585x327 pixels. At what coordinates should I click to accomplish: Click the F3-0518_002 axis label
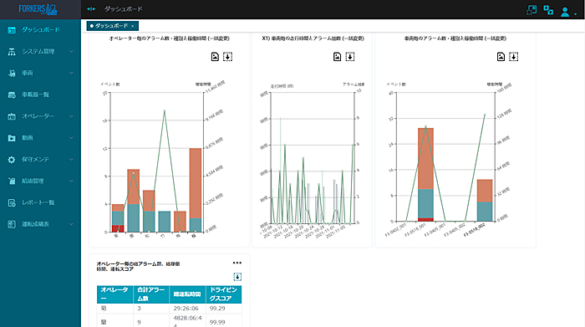pyautogui.click(x=474, y=230)
